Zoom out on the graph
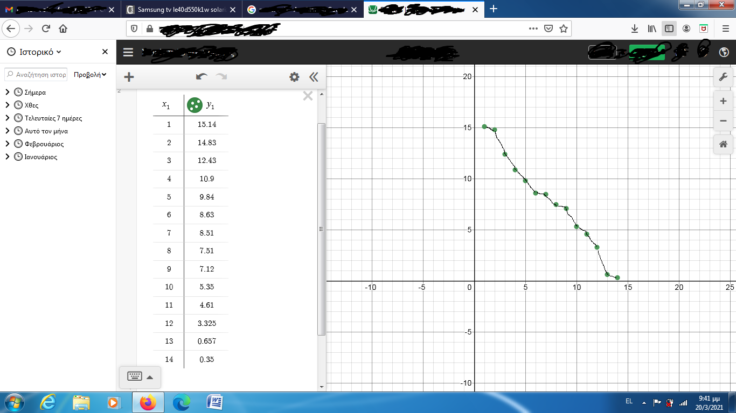 click(x=724, y=121)
